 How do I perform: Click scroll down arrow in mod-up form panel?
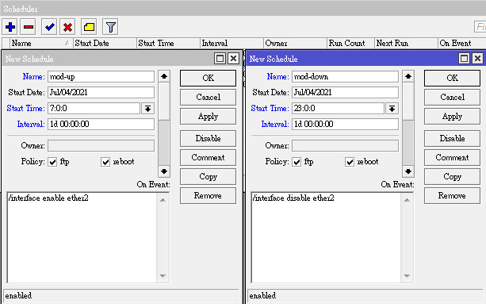click(x=164, y=171)
